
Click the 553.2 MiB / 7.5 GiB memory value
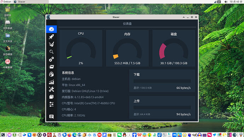(127, 63)
